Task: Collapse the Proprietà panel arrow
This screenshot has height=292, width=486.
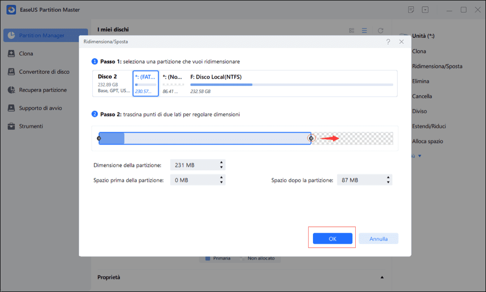Action: tap(382, 277)
